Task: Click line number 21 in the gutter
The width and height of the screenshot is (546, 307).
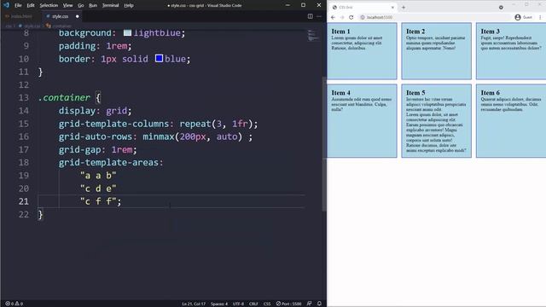Action: coord(24,201)
